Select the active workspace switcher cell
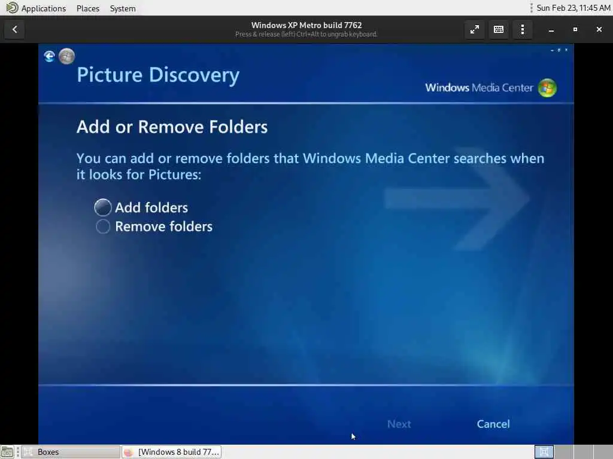This screenshot has height=459, width=613. [544, 452]
